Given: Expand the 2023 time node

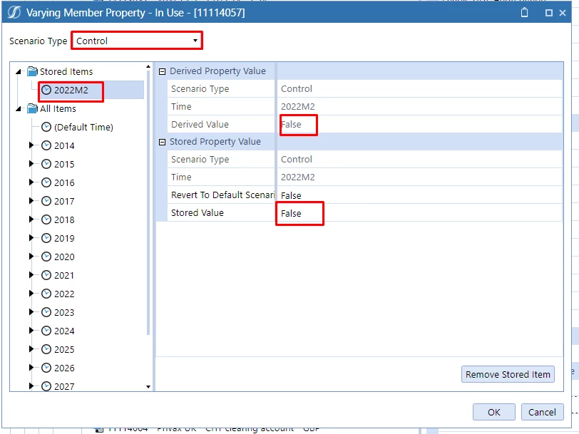Looking at the screenshot, I should pyautogui.click(x=31, y=312).
